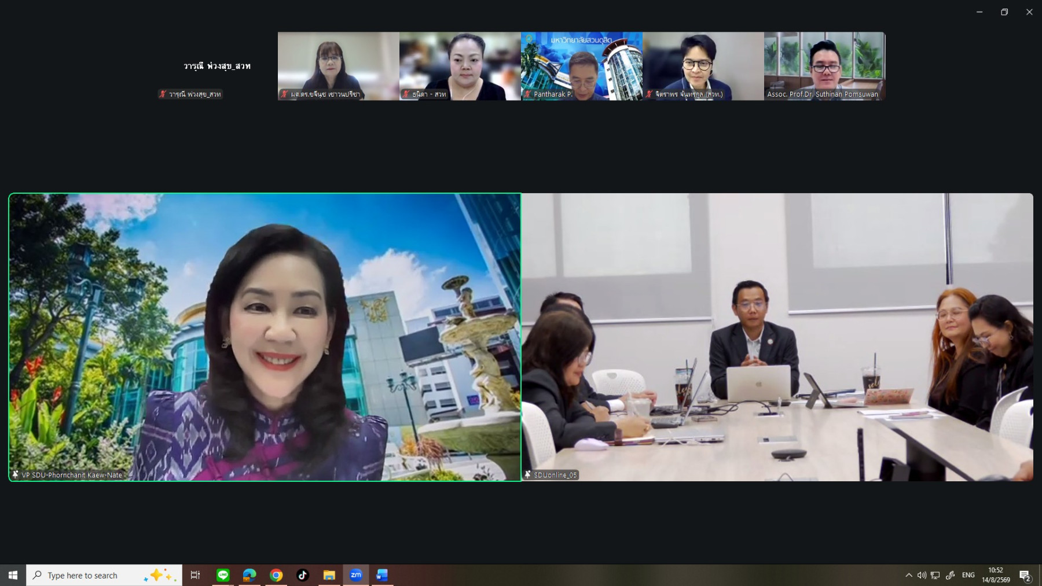Open the Windows Start menu
This screenshot has height=586, width=1042.
[13, 575]
